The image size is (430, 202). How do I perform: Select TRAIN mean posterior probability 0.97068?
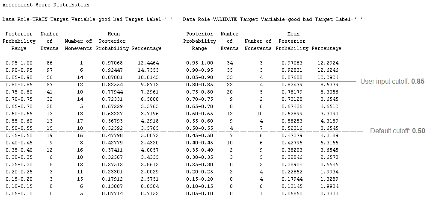[112, 63]
